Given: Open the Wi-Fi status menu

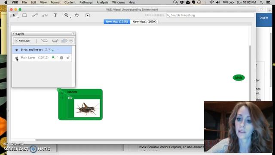Looking at the screenshot, I should [x=212, y=2].
